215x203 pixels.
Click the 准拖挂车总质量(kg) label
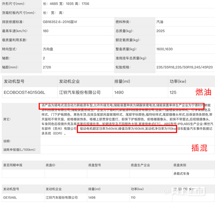(131, 58)
